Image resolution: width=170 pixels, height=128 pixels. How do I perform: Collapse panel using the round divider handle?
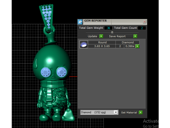(112, 32)
